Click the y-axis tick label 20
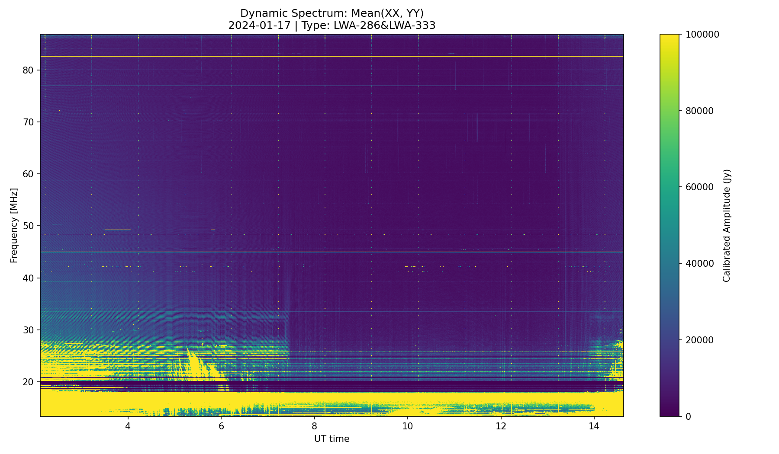The width and height of the screenshot is (779, 454). click(28, 382)
